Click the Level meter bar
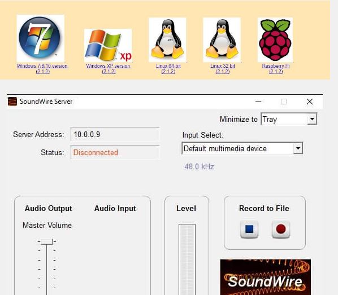The width and height of the screenshot is (338, 295). point(187,259)
